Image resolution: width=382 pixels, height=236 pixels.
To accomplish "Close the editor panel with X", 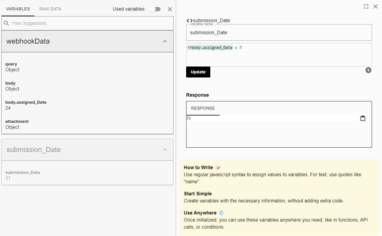I will tap(376, 6).
